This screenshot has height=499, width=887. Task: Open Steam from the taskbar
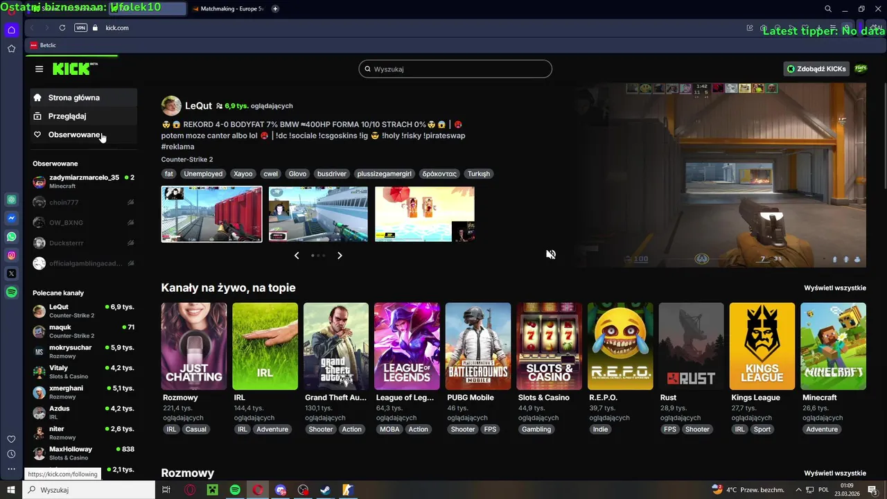(325, 490)
